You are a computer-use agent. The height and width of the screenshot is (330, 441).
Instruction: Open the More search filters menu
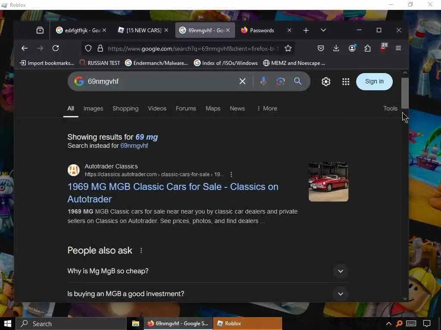[x=267, y=109]
